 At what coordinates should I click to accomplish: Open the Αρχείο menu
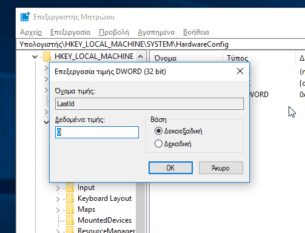pos(31,32)
